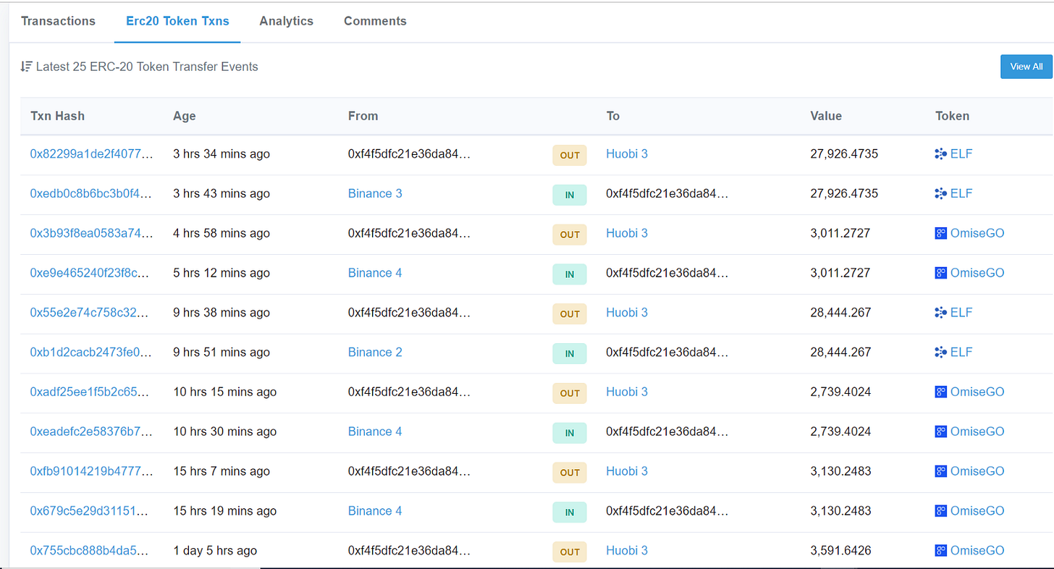The image size is (1054, 569).
Task: Click the Token column header
Action: (x=952, y=116)
